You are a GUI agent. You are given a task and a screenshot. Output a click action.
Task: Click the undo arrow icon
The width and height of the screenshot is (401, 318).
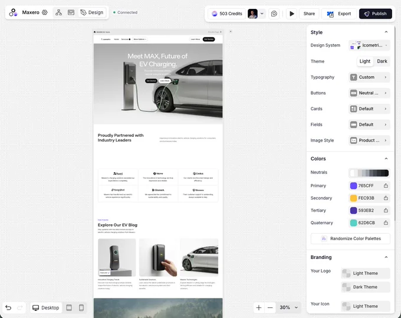click(8, 307)
